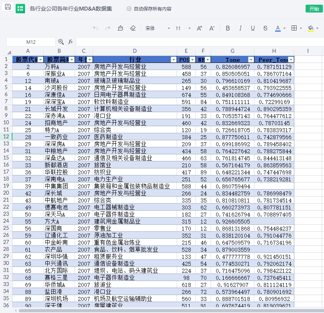Click the M12 name box field
Viewport: 324px width, 313px height.
31,42
